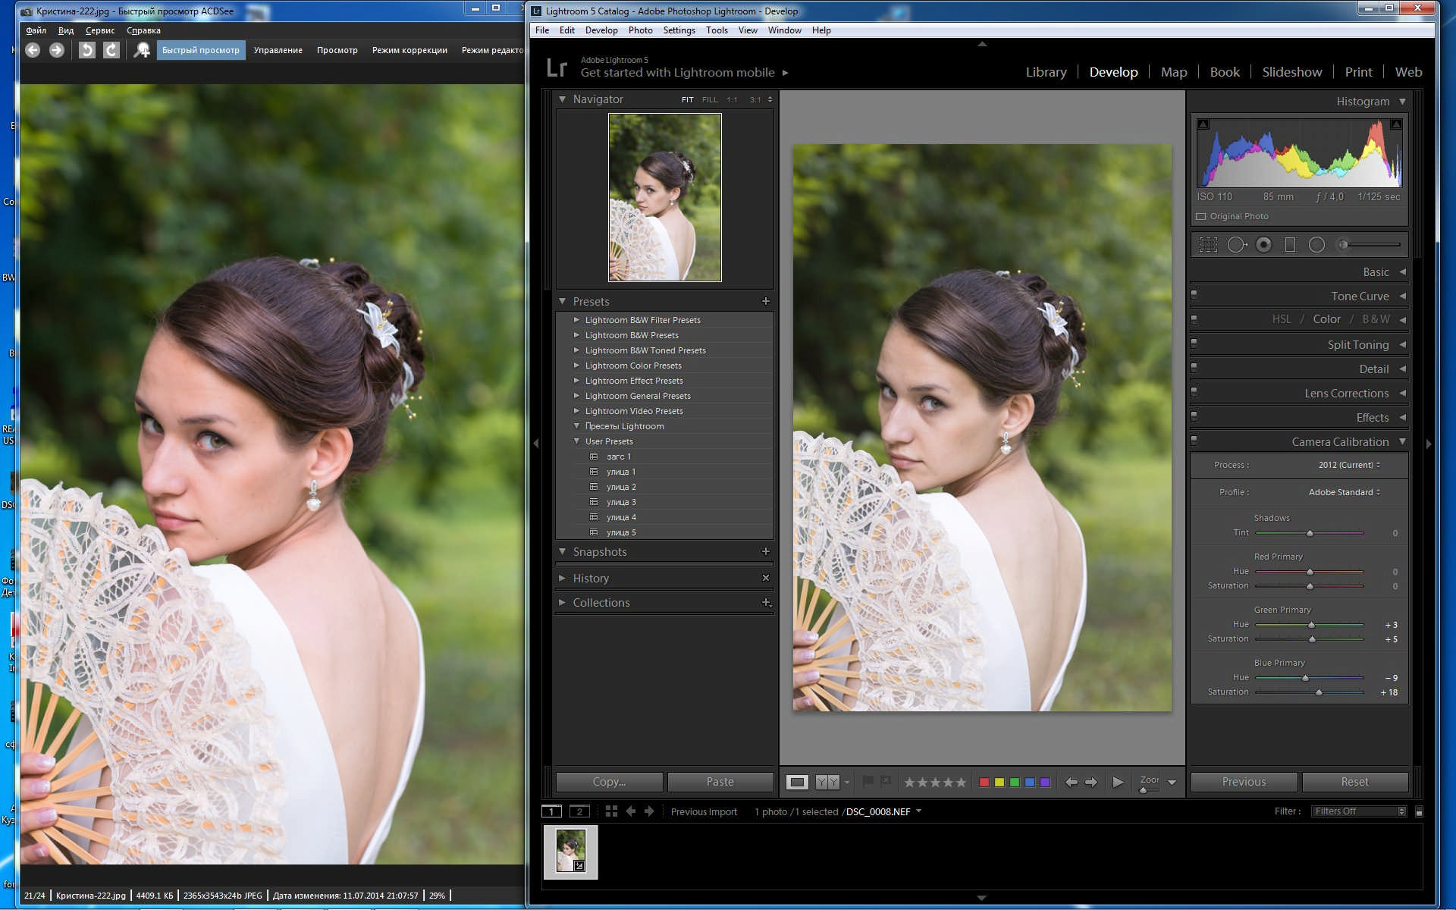The height and width of the screenshot is (910, 1456).
Task: Rotate left icon in ACDSee toolbar
Action: coord(87,50)
